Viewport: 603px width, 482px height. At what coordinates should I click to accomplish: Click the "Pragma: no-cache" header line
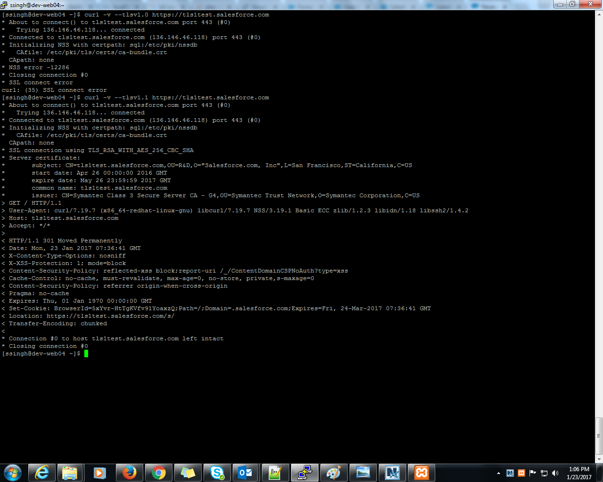[35, 293]
